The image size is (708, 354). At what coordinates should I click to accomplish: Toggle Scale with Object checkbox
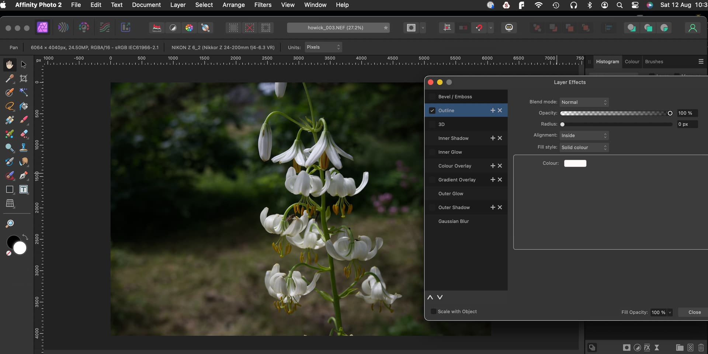click(434, 312)
